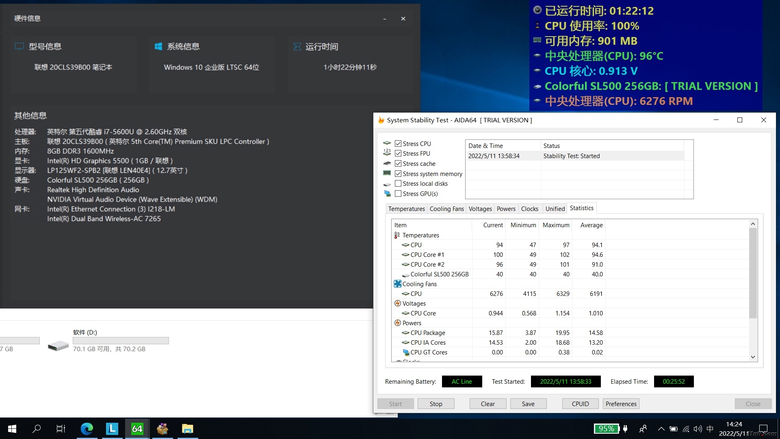Click the taskbar Search magnifier icon
This screenshot has width=780, height=439.
click(x=37, y=429)
